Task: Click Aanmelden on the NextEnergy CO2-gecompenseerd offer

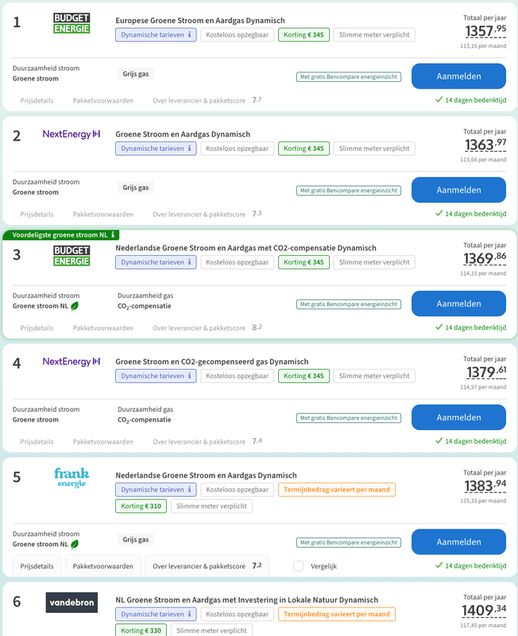Action: [x=458, y=417]
